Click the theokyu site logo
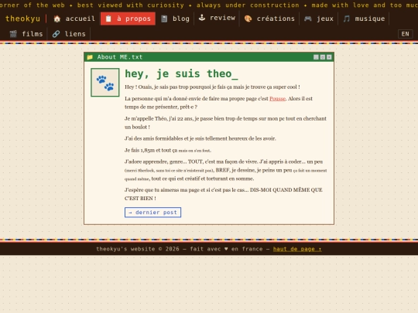This screenshot has height=313, width=418. click(x=22, y=19)
